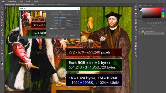Open the Dimensions units dropdown arrow
This screenshot has width=166, height=93.
click(x=60, y=15)
